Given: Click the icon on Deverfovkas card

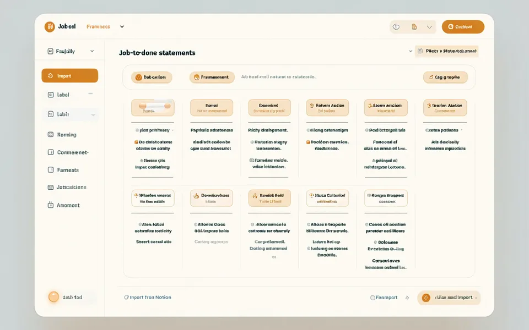Looking at the screenshot, I should point(196,195).
